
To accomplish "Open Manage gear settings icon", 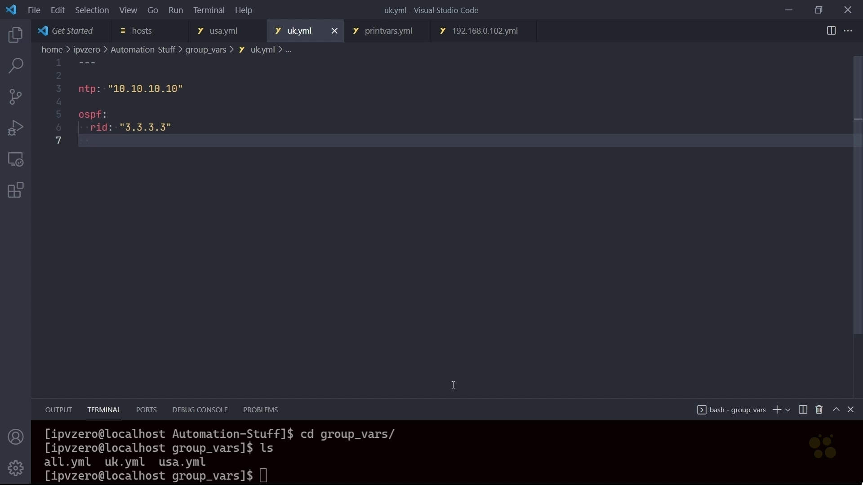I will point(16,468).
